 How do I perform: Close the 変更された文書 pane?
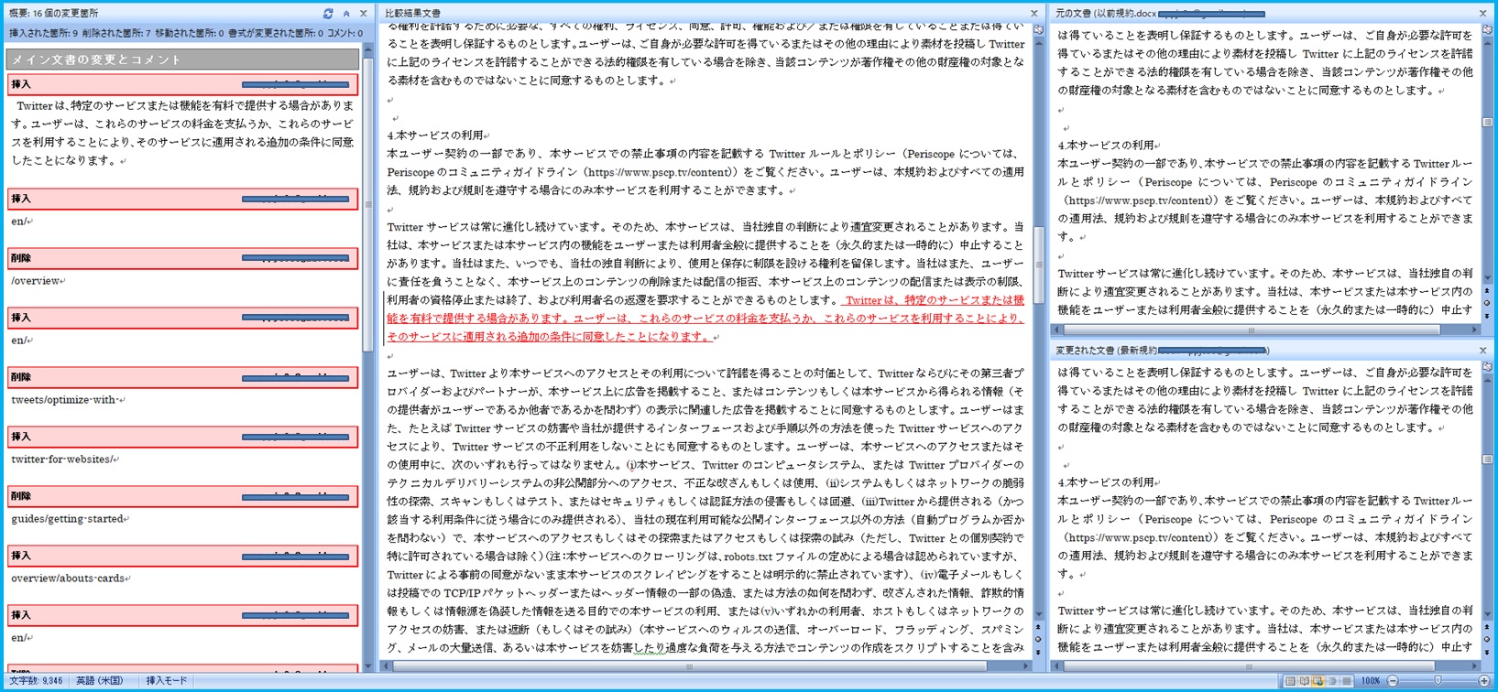[x=1483, y=351]
